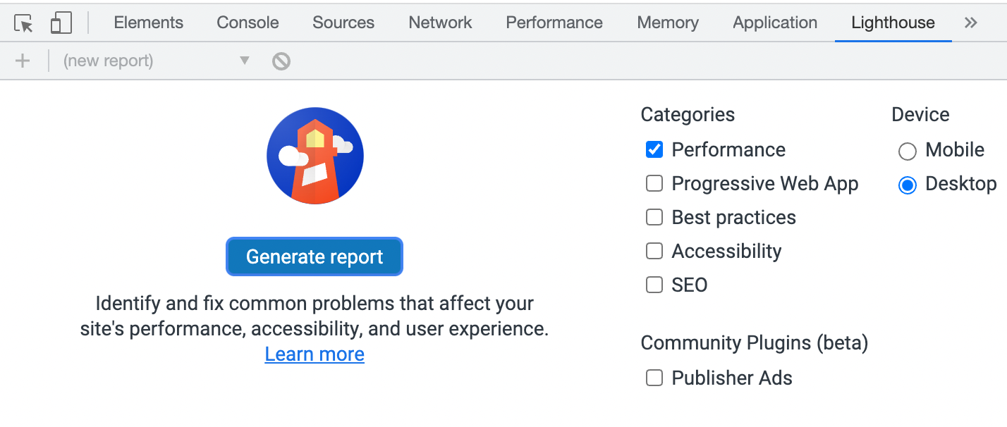The image size is (1007, 427).
Task: Uncheck the Performance category checkbox
Action: coord(654,149)
